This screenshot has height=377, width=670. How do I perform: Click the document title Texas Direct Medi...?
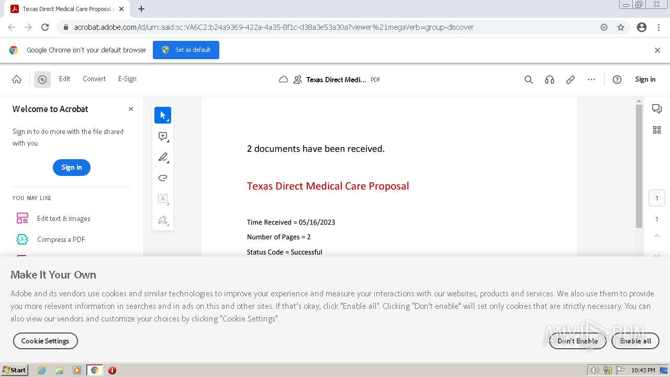point(336,80)
